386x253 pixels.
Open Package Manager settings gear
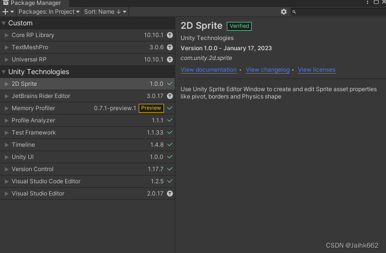(284, 12)
